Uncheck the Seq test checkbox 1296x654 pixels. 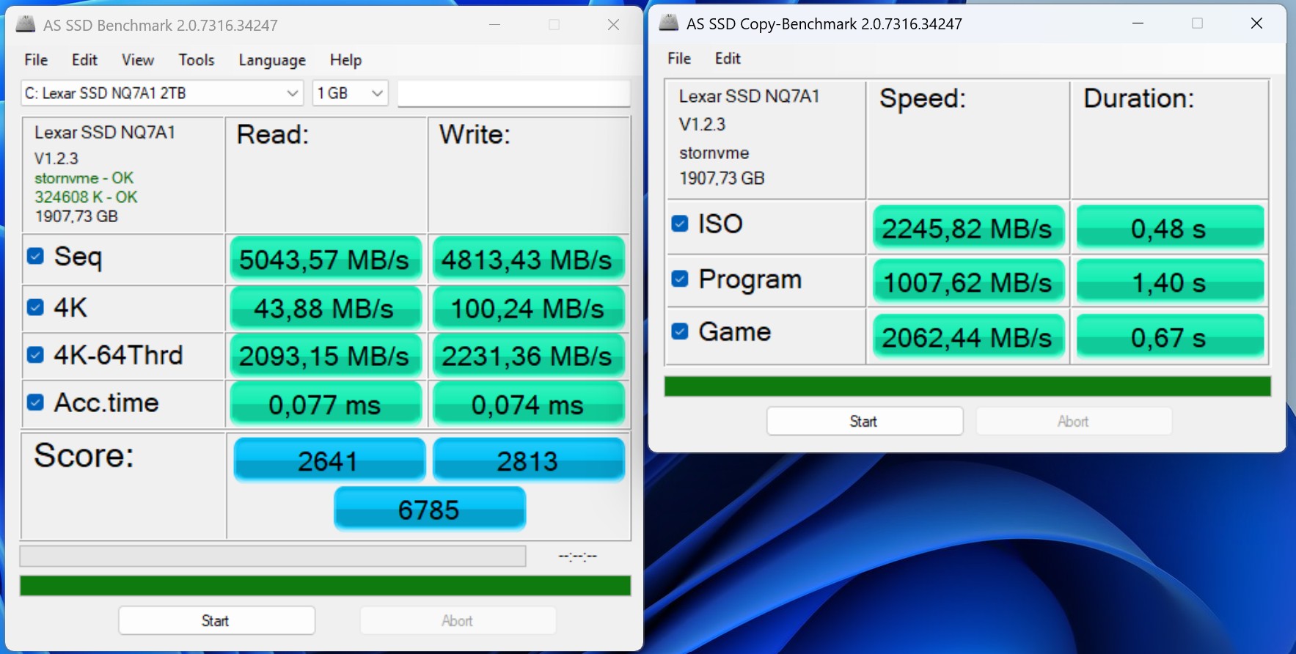(x=35, y=256)
